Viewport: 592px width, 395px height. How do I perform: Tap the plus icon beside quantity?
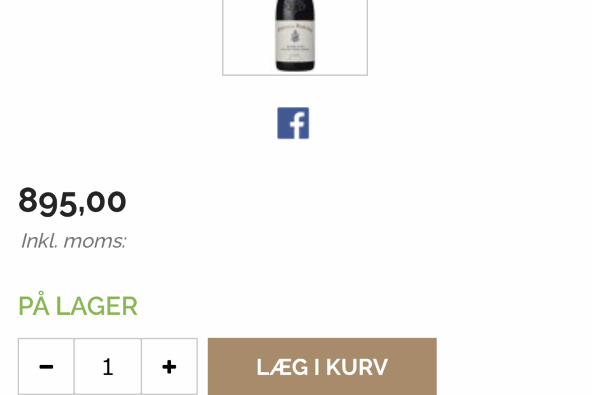tap(169, 367)
